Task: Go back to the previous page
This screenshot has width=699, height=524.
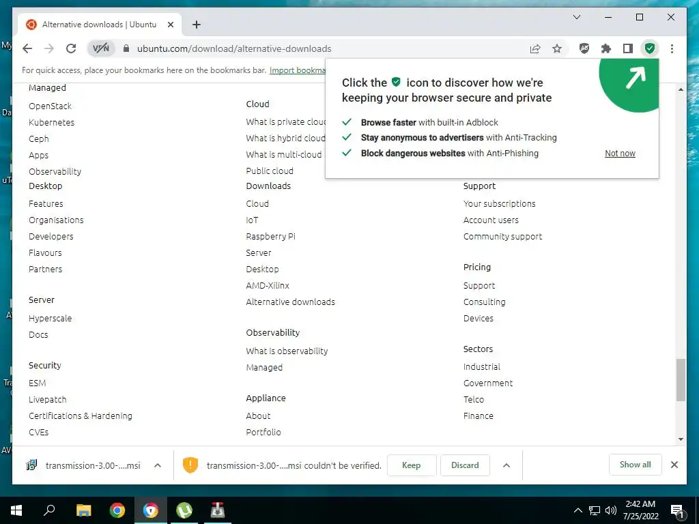Action: pyautogui.click(x=27, y=48)
